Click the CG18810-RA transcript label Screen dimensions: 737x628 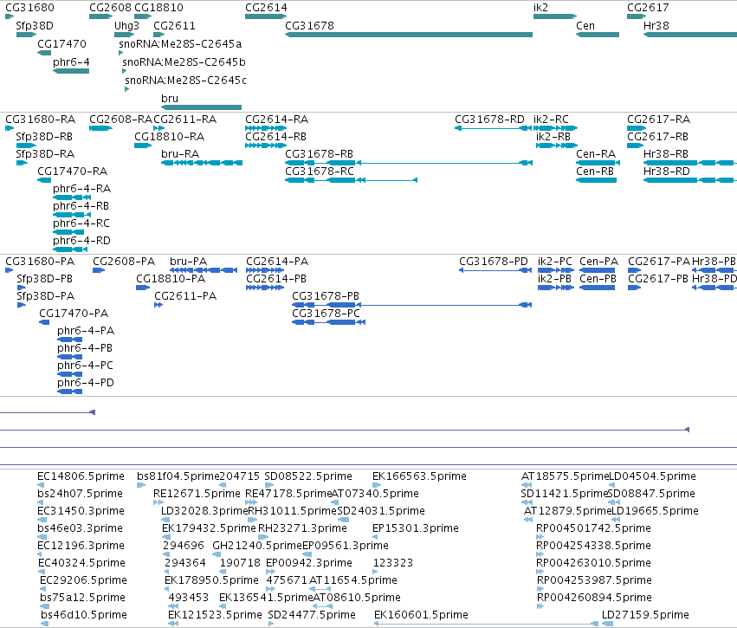click(169, 137)
